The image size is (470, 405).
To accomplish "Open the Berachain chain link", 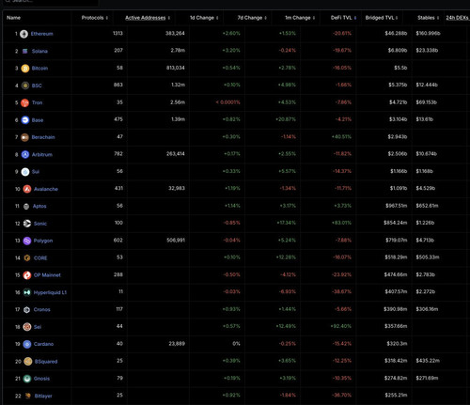I will coord(43,137).
